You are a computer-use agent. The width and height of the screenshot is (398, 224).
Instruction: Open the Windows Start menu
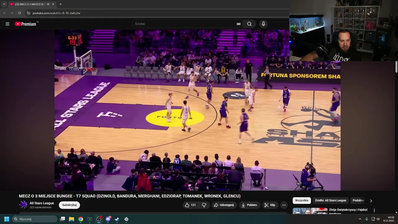pos(7,219)
